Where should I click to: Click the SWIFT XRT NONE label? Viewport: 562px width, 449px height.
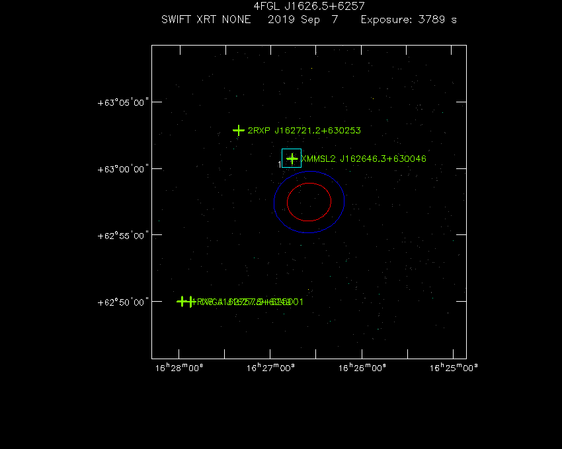[x=206, y=19]
